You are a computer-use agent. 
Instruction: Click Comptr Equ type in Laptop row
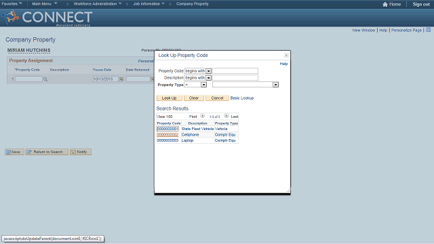tap(225, 140)
